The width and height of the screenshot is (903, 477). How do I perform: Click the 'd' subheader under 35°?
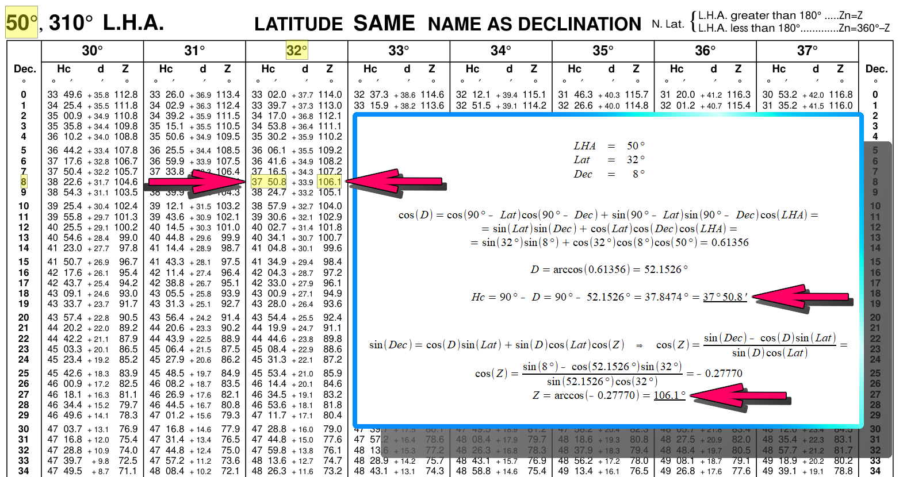pos(611,69)
